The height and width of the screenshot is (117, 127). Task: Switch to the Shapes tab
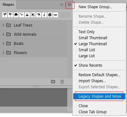(8, 4)
